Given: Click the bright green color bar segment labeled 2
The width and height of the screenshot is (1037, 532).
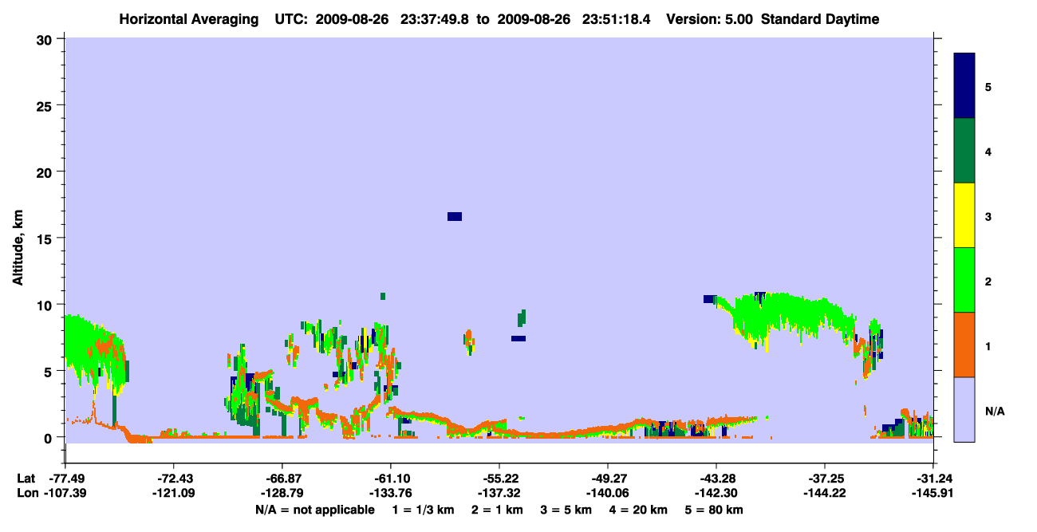Looking at the screenshot, I should 964,280.
